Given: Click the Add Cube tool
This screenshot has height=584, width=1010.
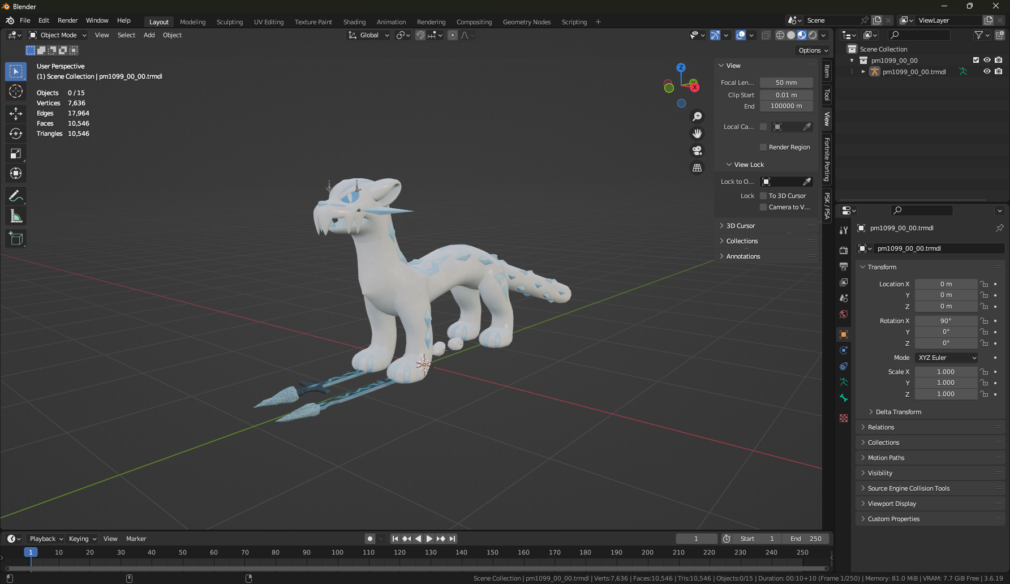Looking at the screenshot, I should point(16,239).
